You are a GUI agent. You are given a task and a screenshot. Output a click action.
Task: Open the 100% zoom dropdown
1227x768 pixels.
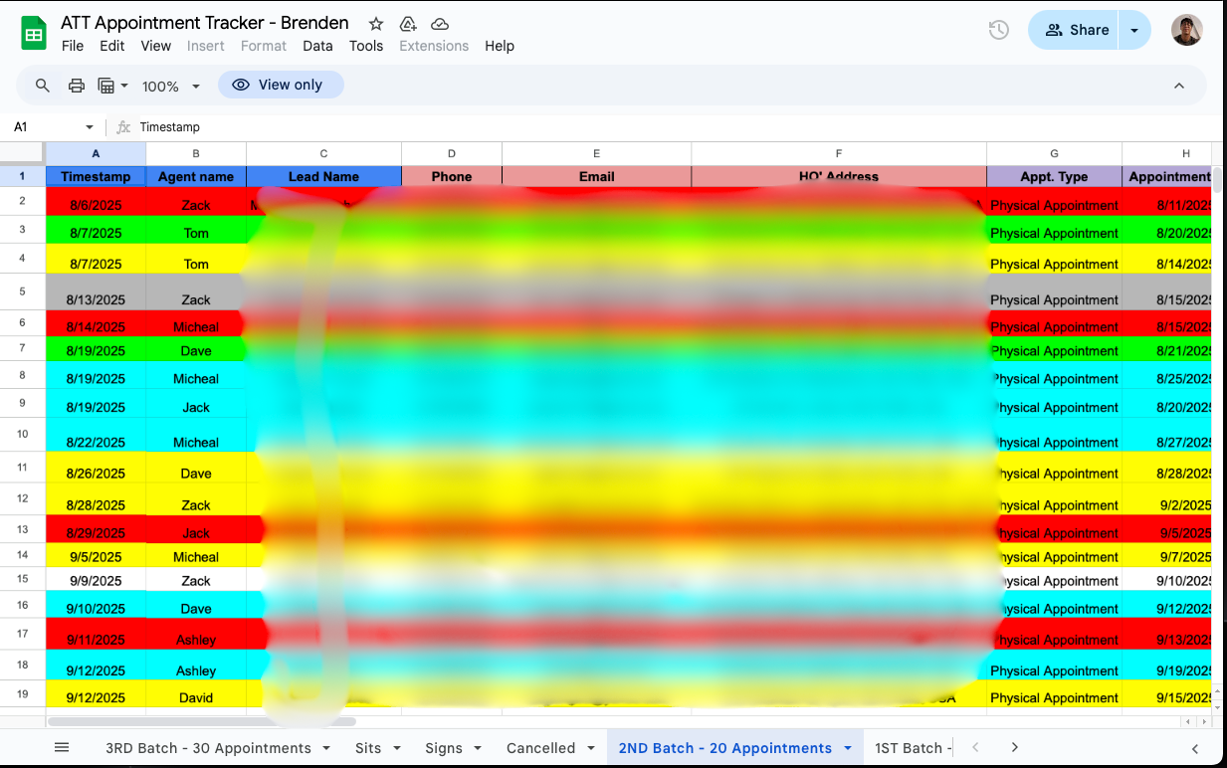[x=169, y=86]
